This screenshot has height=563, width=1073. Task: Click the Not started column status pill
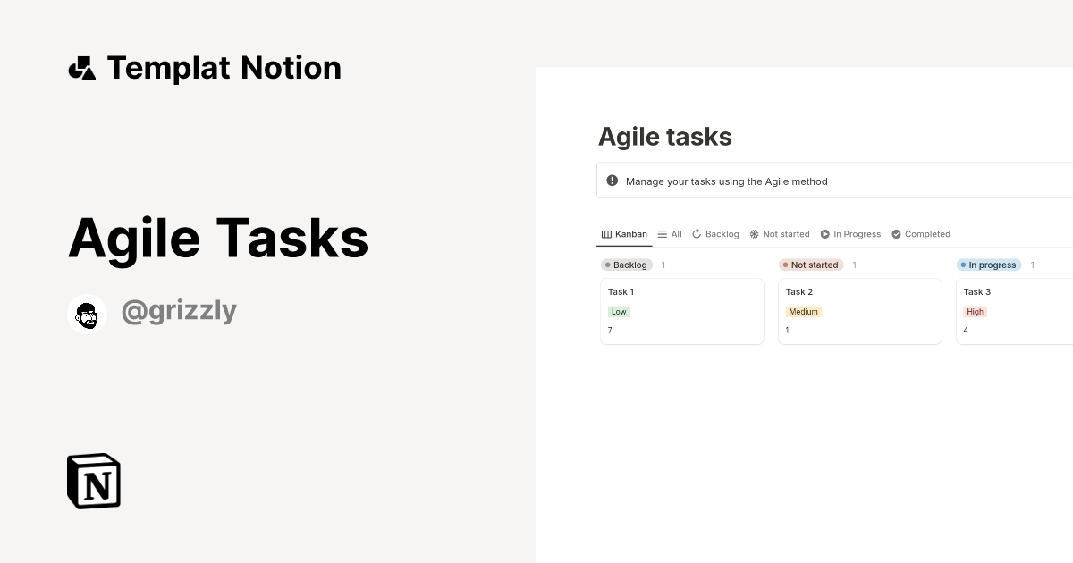click(810, 265)
